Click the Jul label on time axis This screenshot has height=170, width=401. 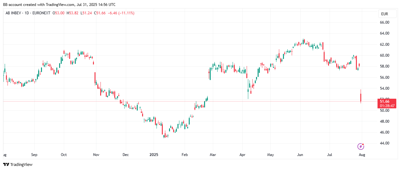pos(330,154)
